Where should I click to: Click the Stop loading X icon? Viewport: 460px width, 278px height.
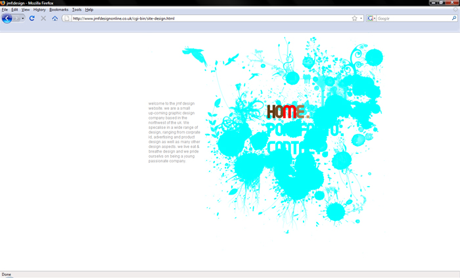coord(43,18)
